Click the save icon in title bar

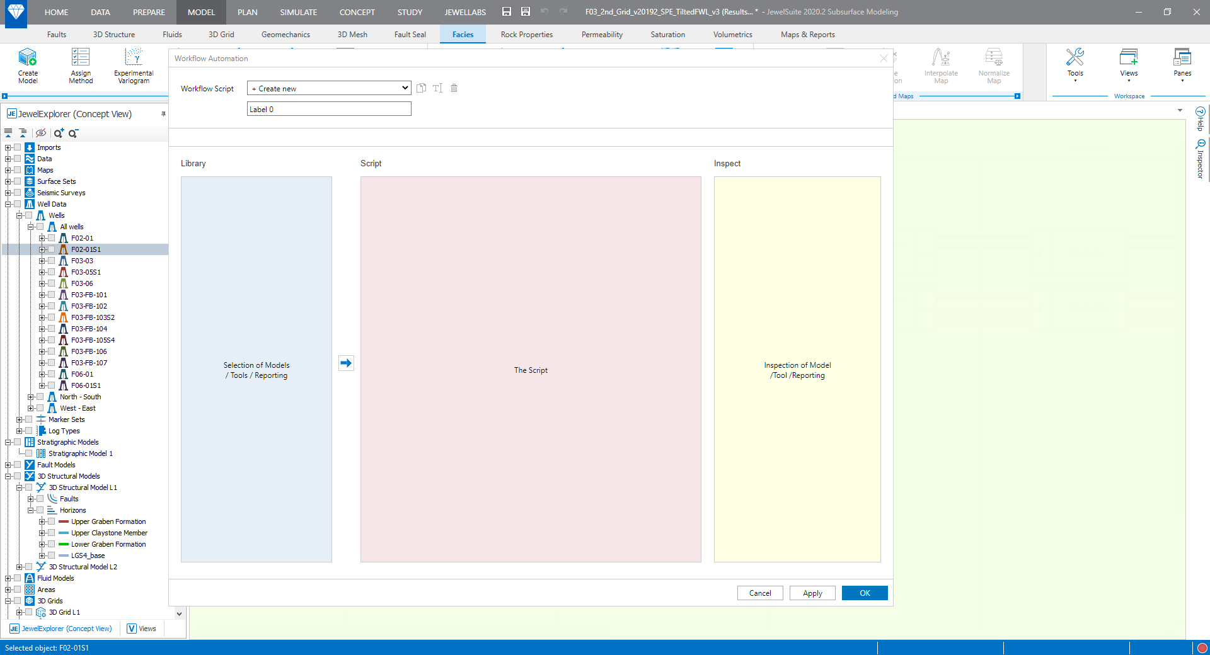(507, 11)
